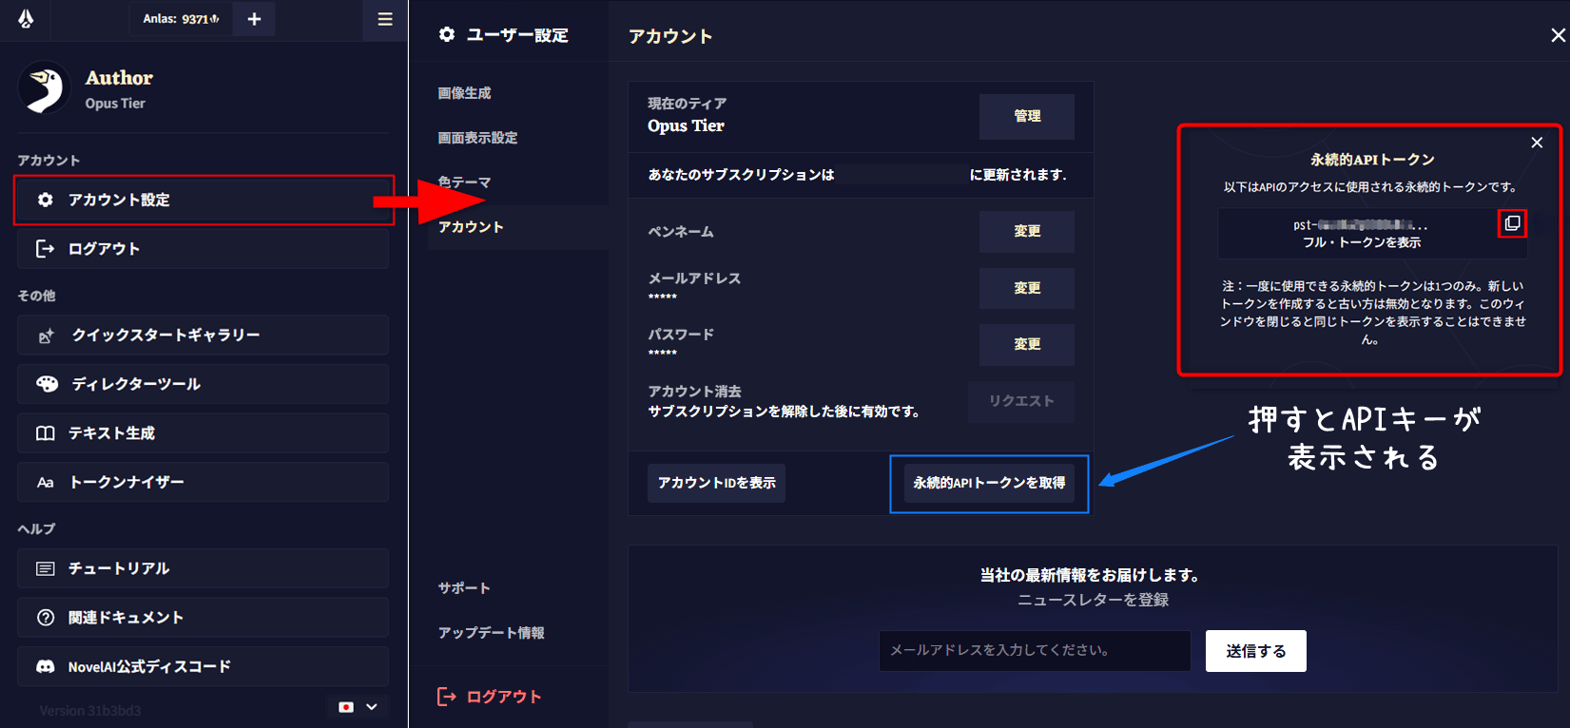The image size is (1570, 728).
Task: Open ディレクターツール
Action: (203, 384)
